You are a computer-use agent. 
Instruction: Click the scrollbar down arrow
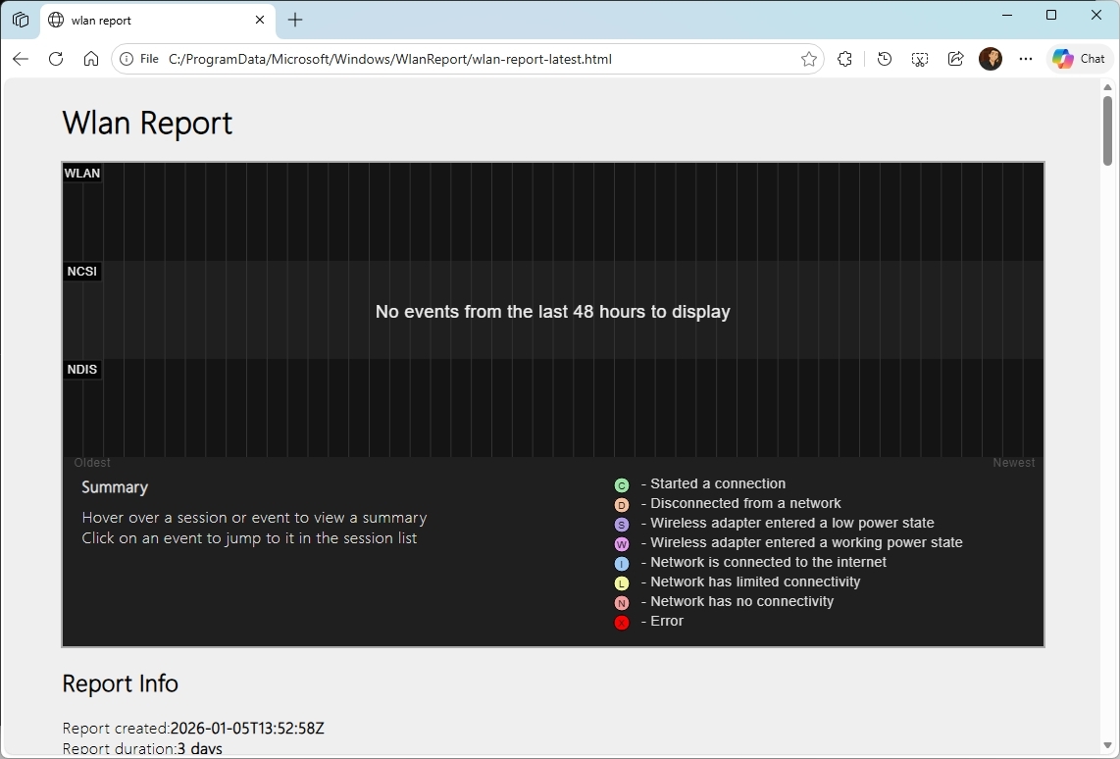pos(1108,745)
